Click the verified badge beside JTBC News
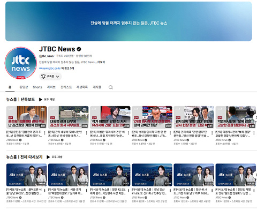The image size is (257, 211). click(x=79, y=49)
